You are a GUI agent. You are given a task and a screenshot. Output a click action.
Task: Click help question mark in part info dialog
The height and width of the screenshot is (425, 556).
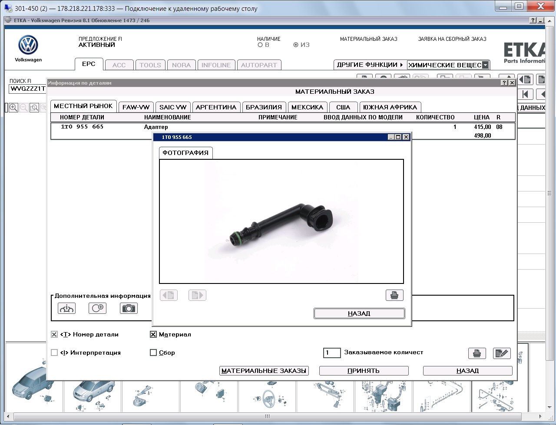point(504,82)
